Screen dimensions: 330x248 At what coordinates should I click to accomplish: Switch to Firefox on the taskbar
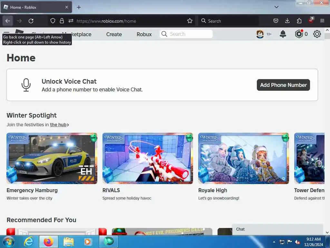(48, 242)
